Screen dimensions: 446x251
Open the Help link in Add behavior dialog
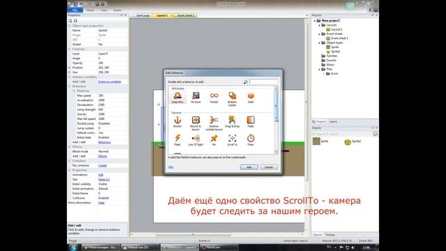coord(170,167)
